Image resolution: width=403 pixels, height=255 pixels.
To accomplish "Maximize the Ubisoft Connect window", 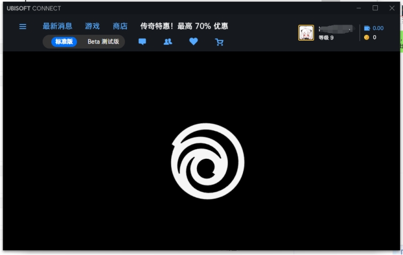I will (x=375, y=8).
